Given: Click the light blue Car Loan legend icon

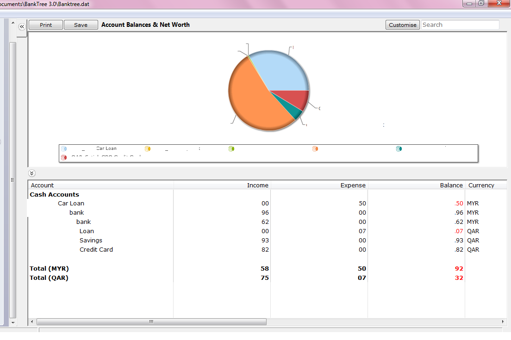Looking at the screenshot, I should [64, 148].
